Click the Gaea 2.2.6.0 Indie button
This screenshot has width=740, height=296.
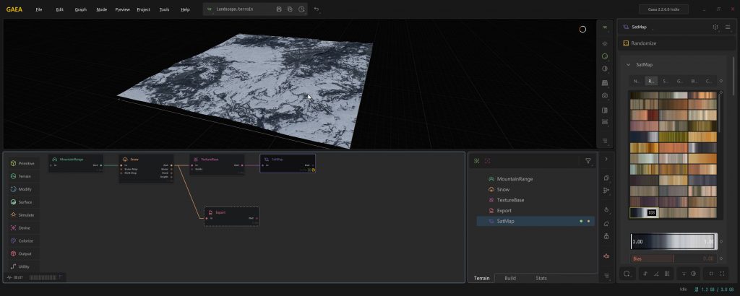click(663, 9)
